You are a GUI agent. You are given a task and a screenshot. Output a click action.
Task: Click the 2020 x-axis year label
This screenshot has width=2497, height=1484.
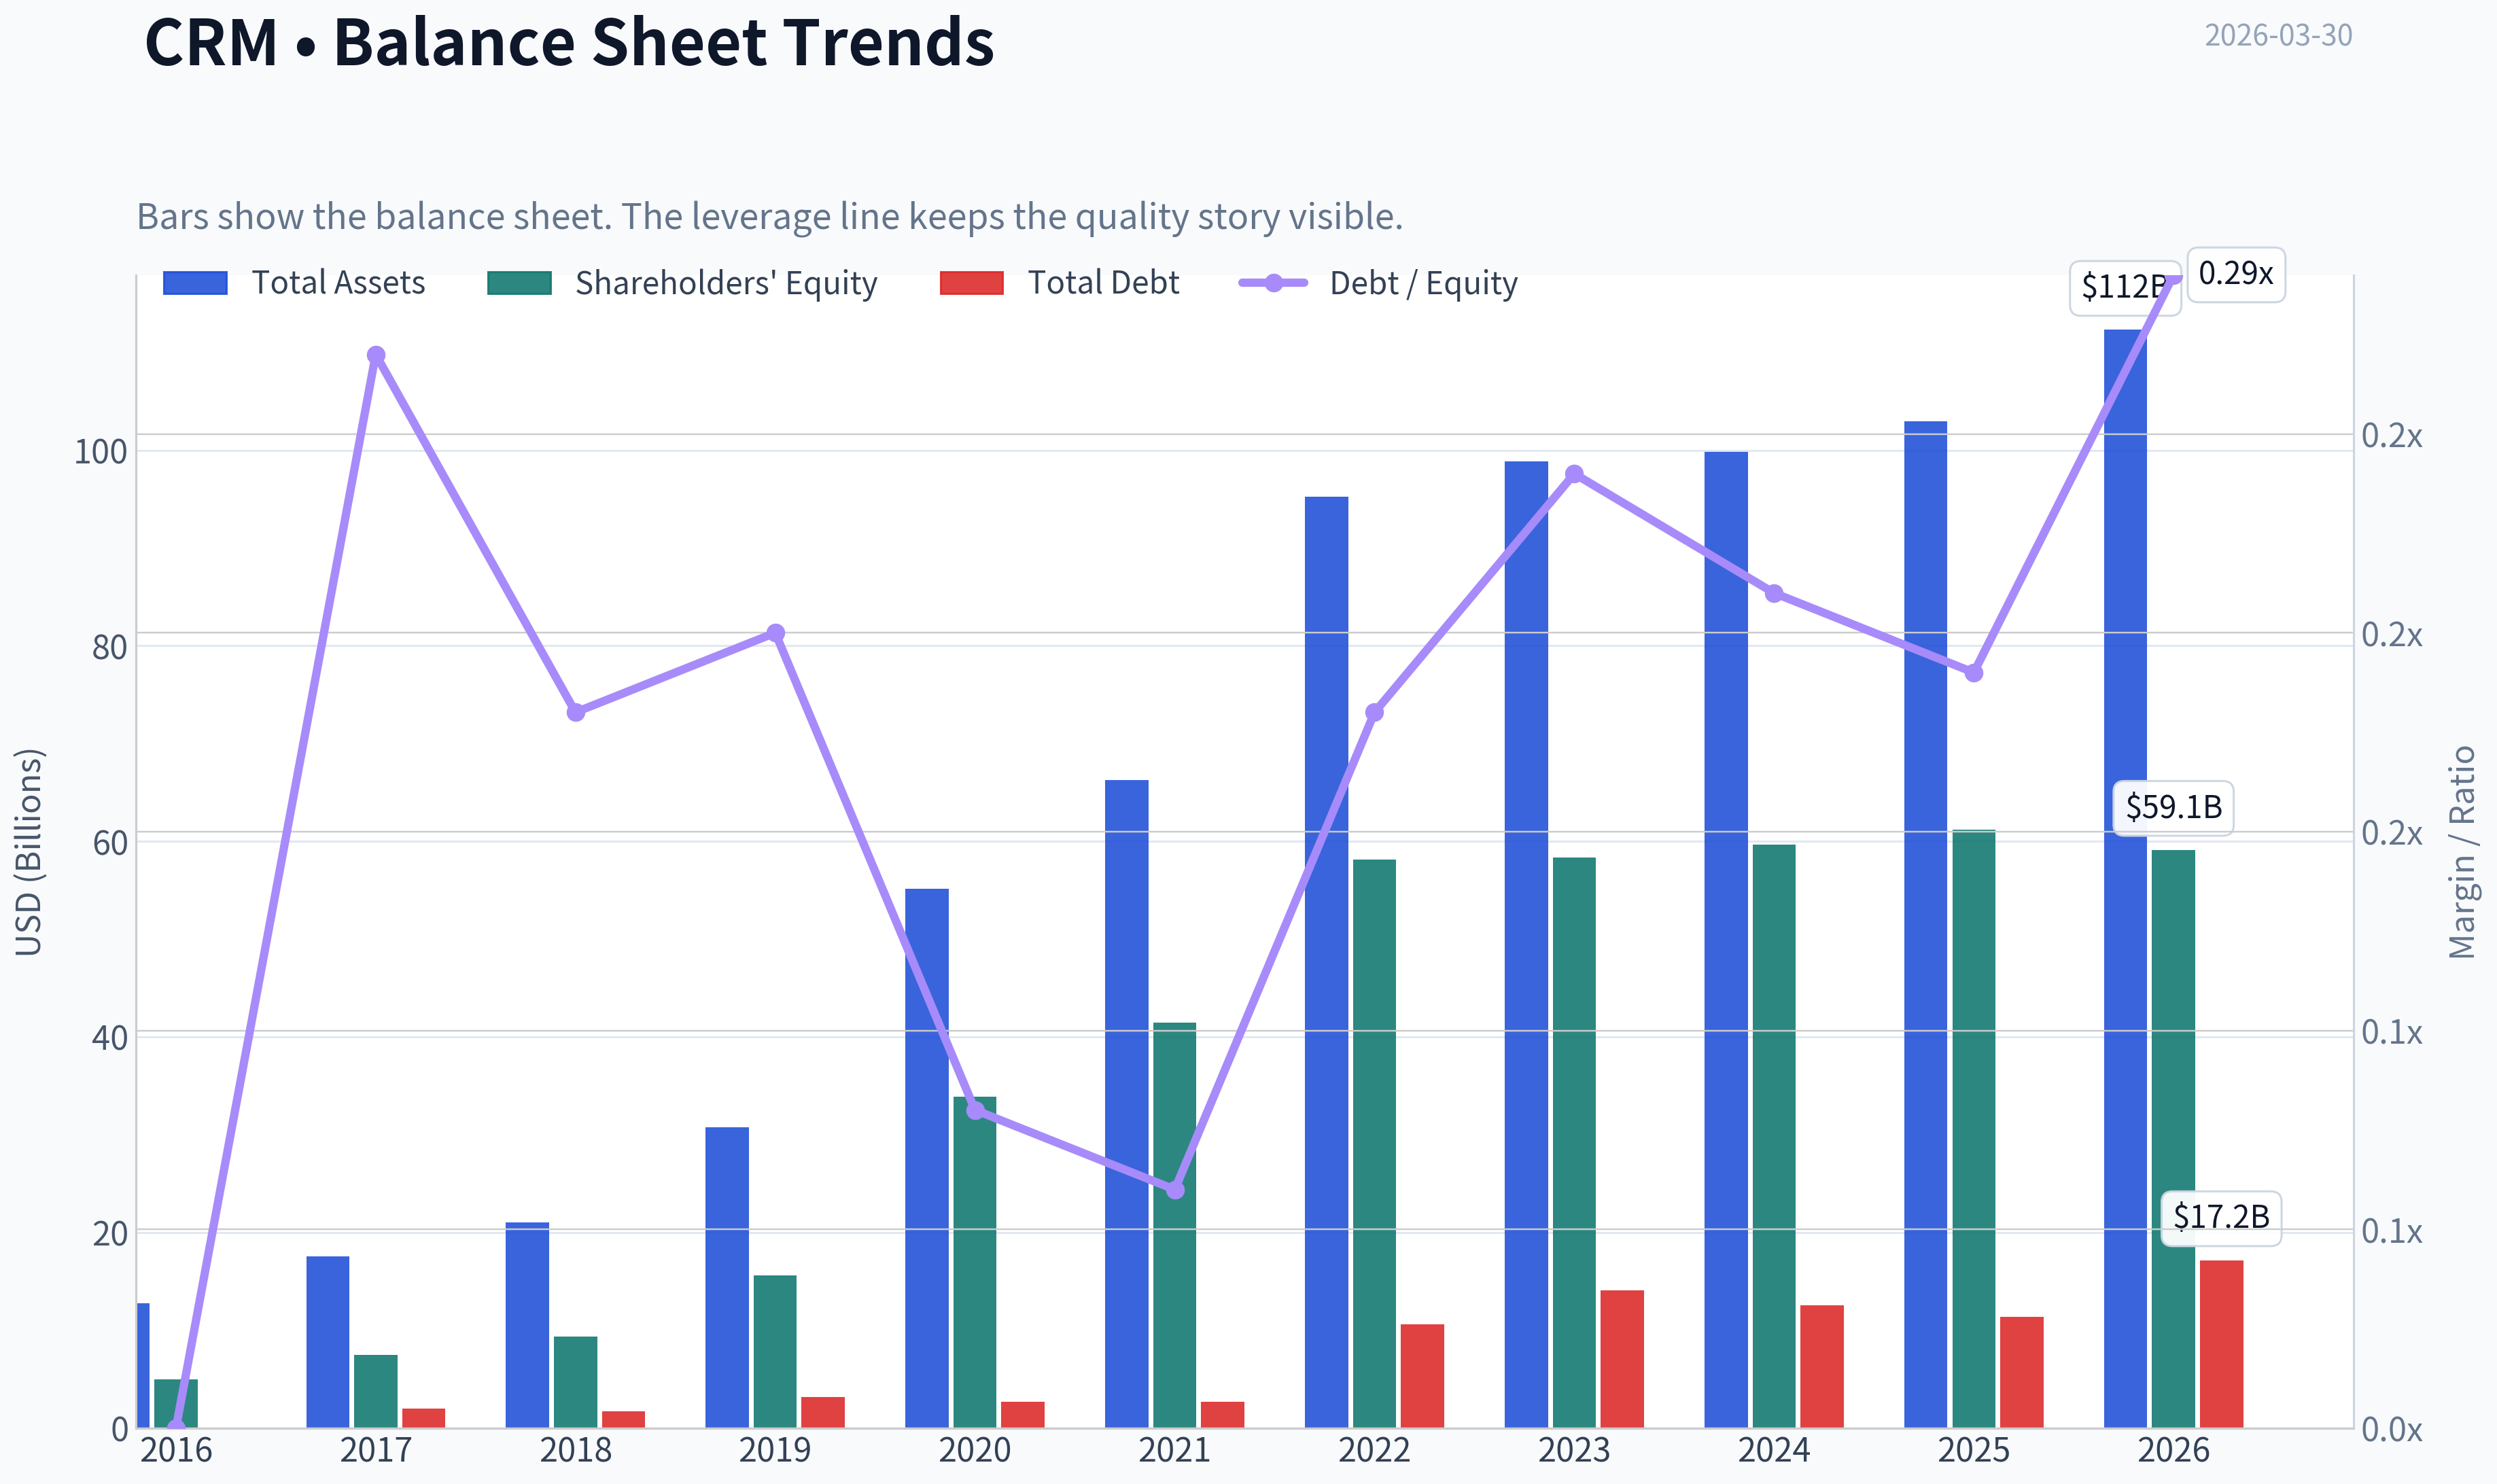click(975, 1450)
